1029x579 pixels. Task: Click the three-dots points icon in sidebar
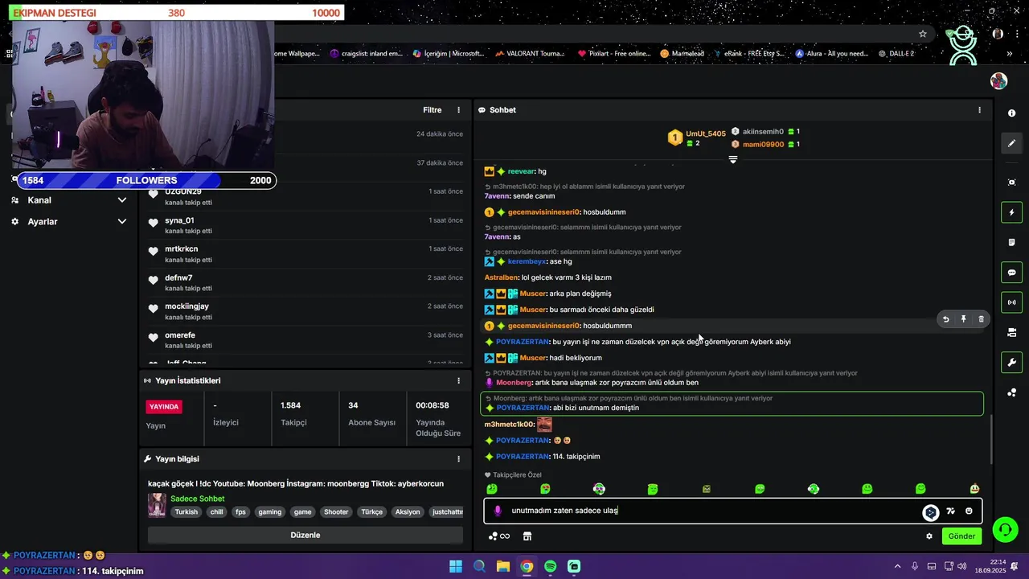pyautogui.click(x=1011, y=392)
